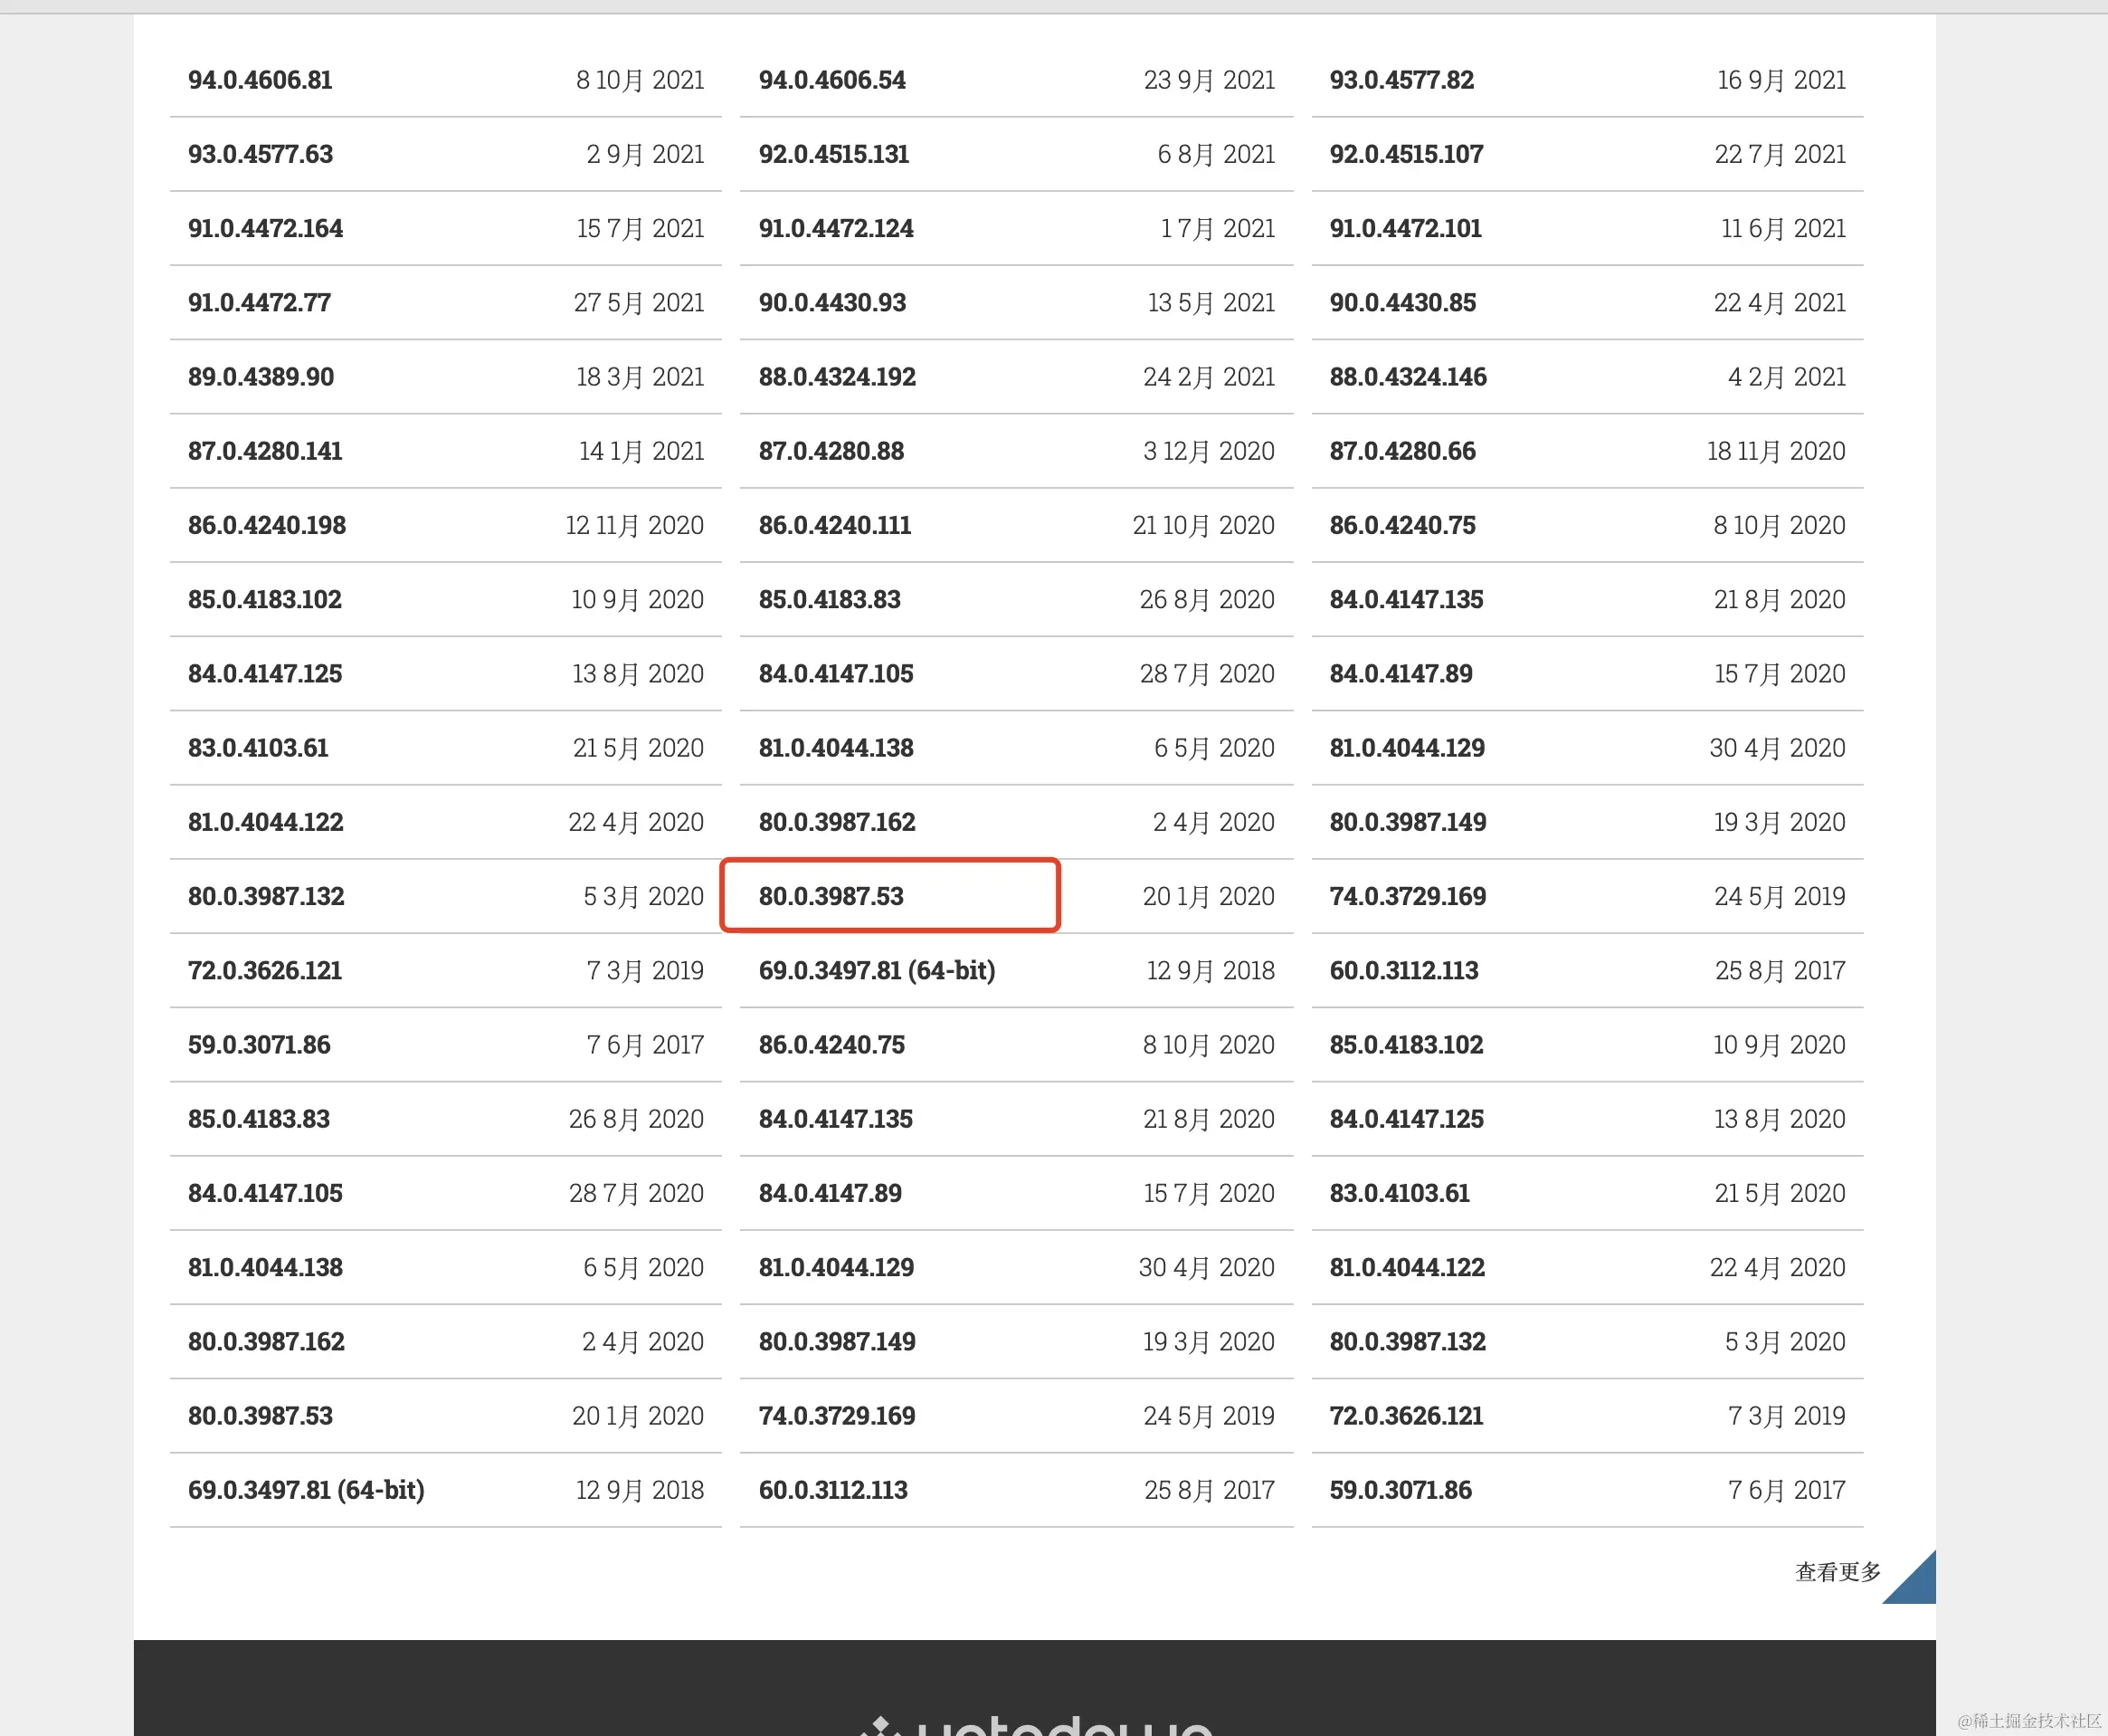Viewport: 2108px width, 1736px height.
Task: Select version 86.0.4240.198
Action: (x=267, y=525)
